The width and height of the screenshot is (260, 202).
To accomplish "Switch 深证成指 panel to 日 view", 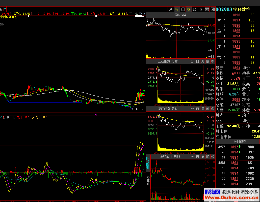I will [x=197, y=109].
